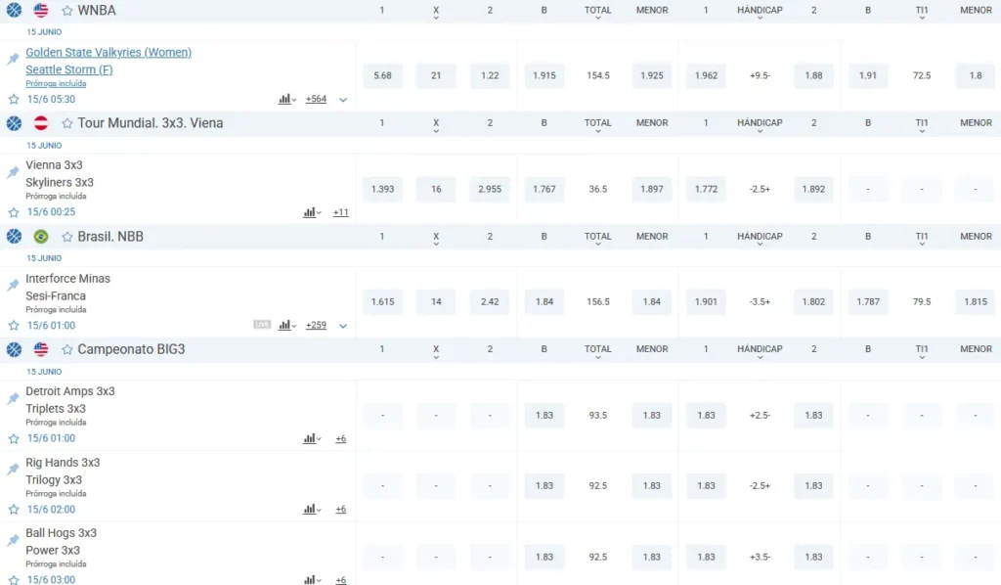This screenshot has height=585, width=1001.
Task: Select draw odds 16 for Vienna 3x3 match
Action: tap(436, 189)
